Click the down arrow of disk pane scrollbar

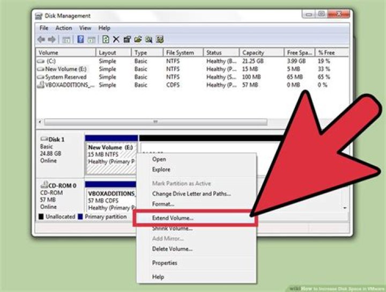(x=345, y=208)
